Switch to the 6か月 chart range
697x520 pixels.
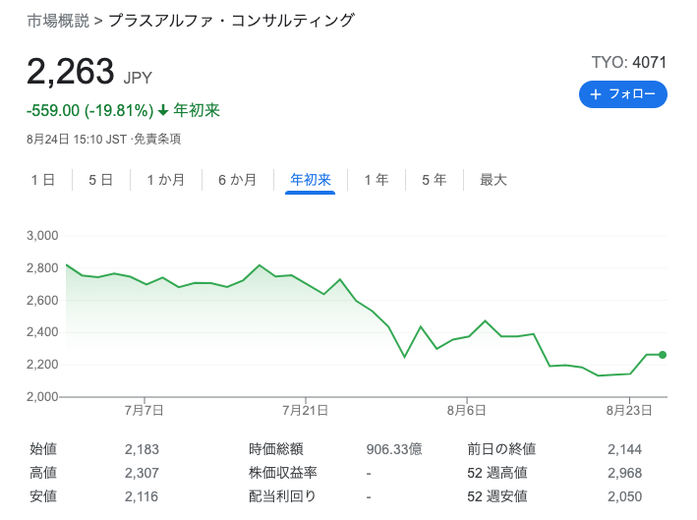237,180
